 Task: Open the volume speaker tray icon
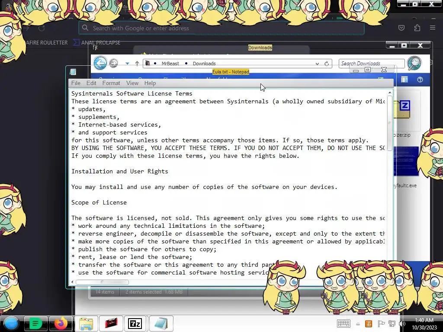point(401,324)
